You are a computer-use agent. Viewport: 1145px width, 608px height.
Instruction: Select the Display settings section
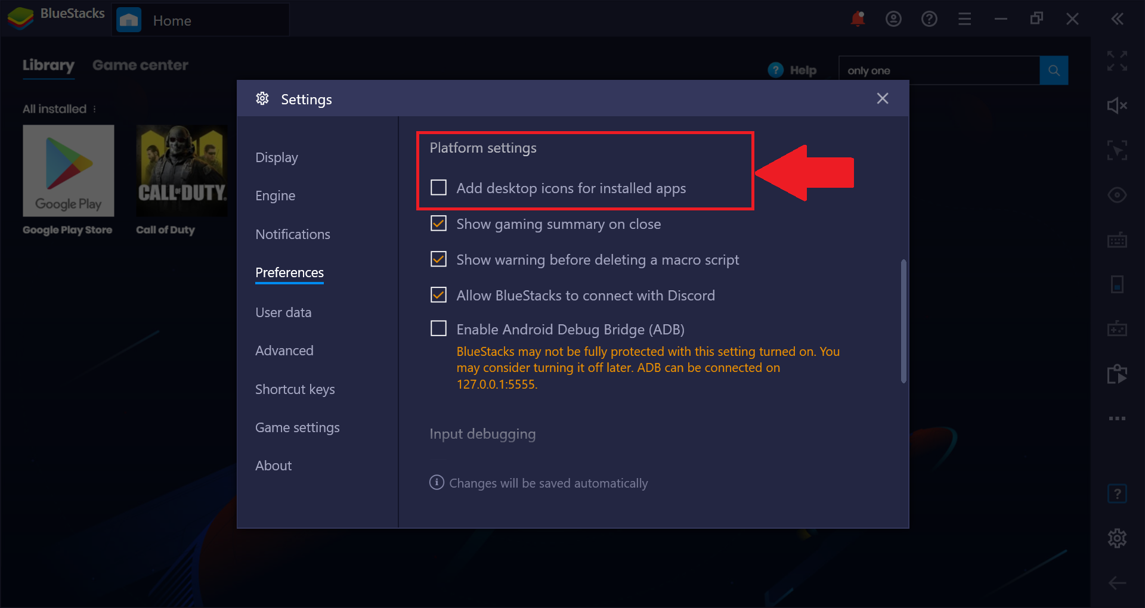(277, 157)
